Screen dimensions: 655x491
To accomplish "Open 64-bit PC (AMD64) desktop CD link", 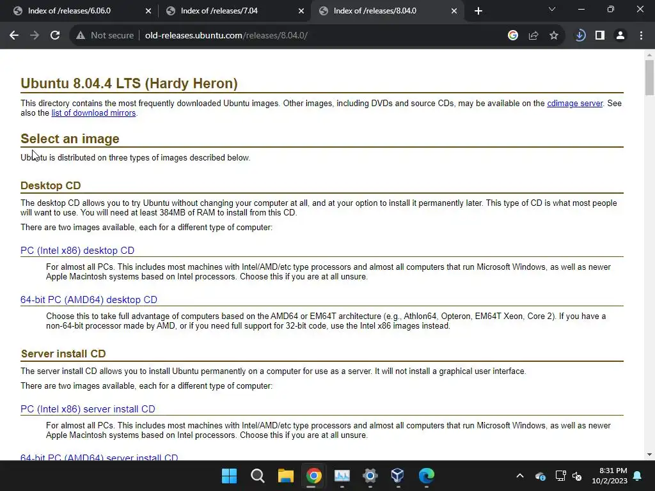I will point(89,300).
